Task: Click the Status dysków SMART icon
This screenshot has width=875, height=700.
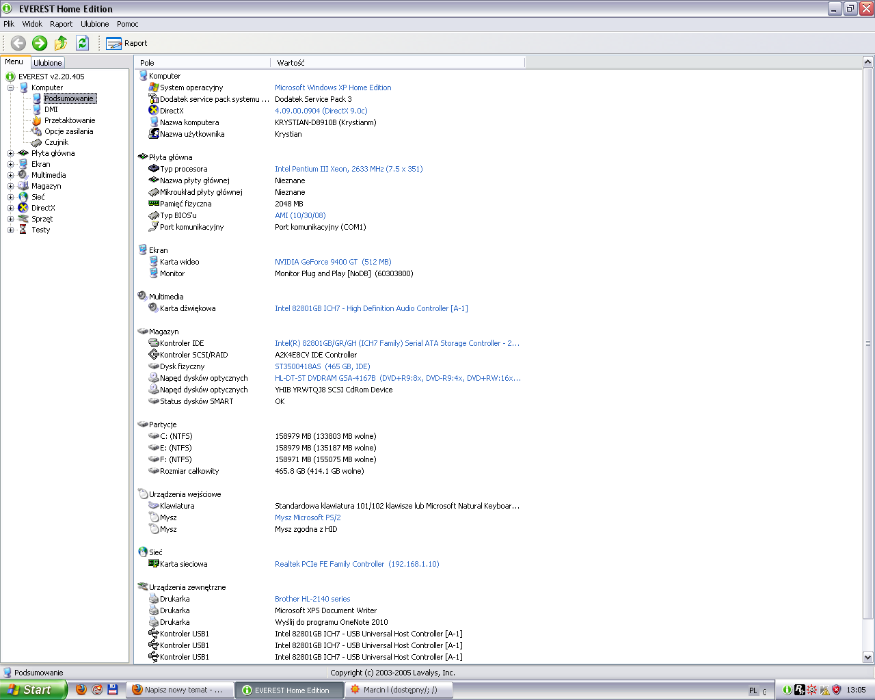Action: click(154, 401)
